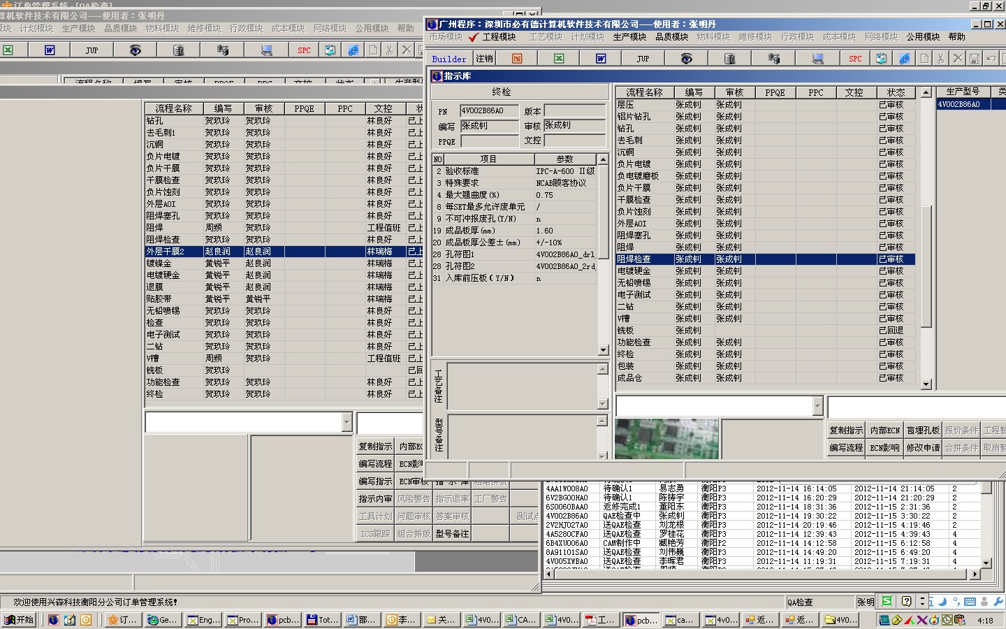Expand the dropdown below the right process list
1006x629 pixels.
click(817, 406)
